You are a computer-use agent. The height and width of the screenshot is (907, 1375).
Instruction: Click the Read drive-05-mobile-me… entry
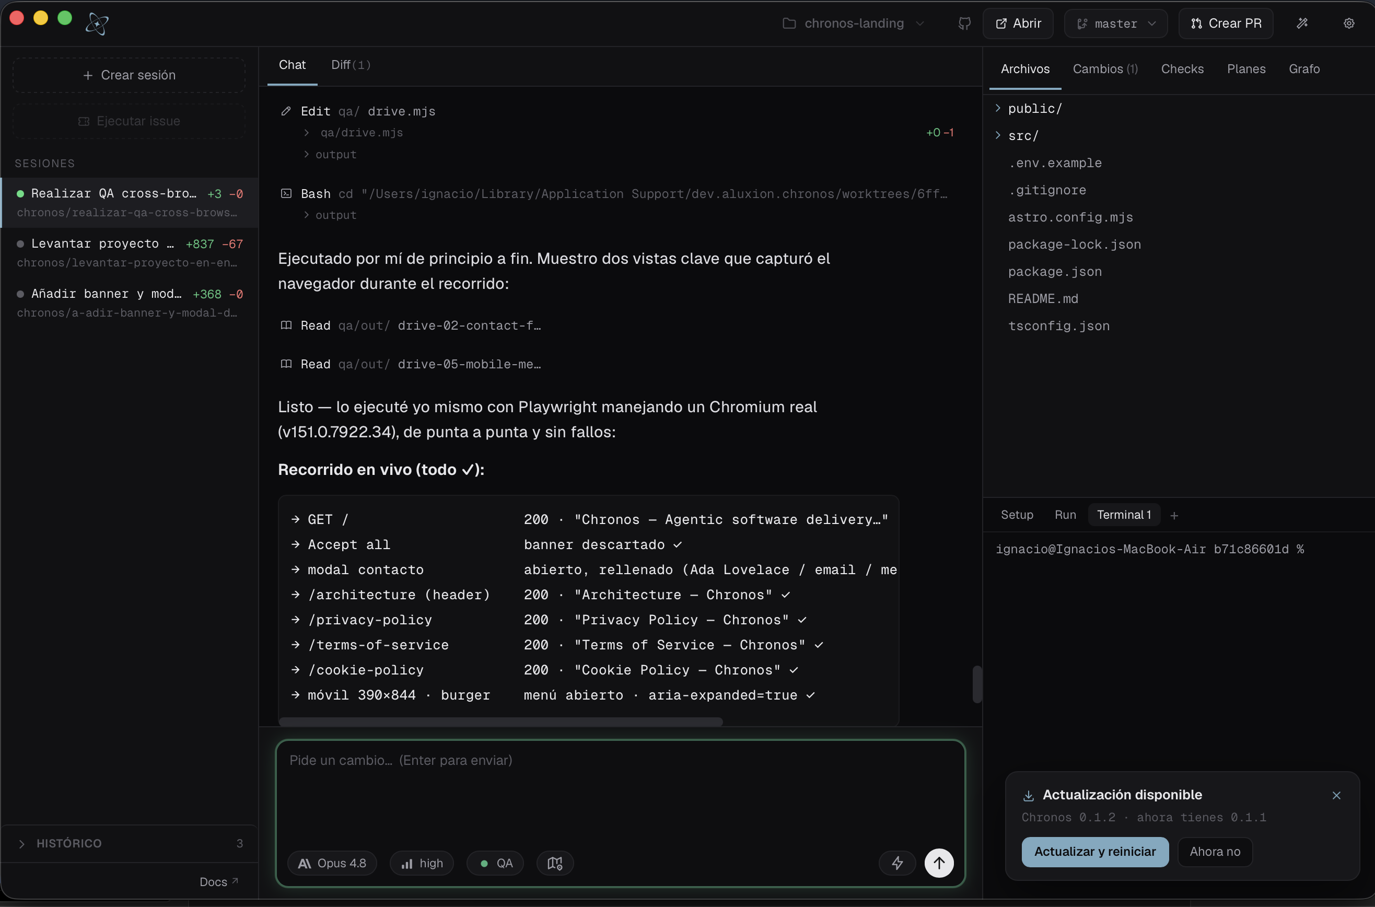coord(411,365)
